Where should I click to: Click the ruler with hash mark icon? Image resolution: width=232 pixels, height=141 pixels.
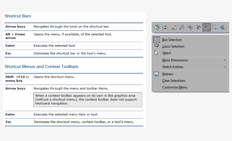pos(198,27)
